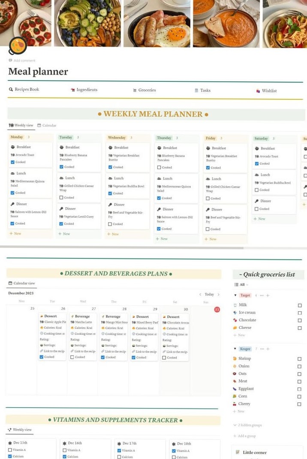Click the Cheese item icon
The width and height of the screenshot is (307, 459).
[235, 328]
